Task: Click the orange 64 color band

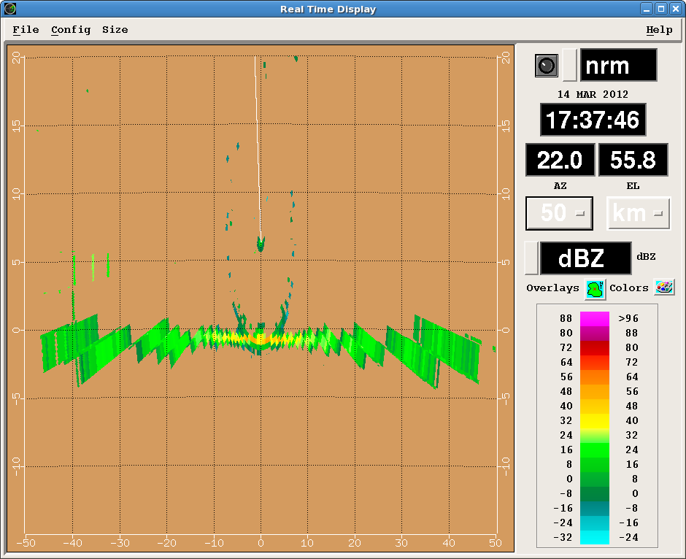Action: click(595, 377)
